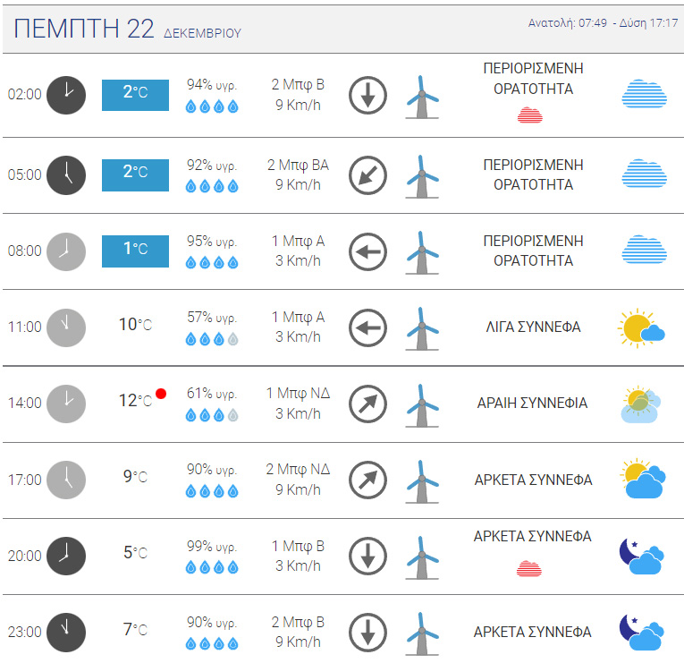
Task: Click the red dot beside 12°C
Action: point(161,394)
